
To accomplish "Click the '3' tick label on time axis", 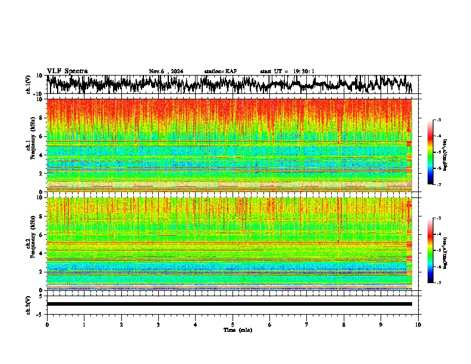I will click(158, 325).
